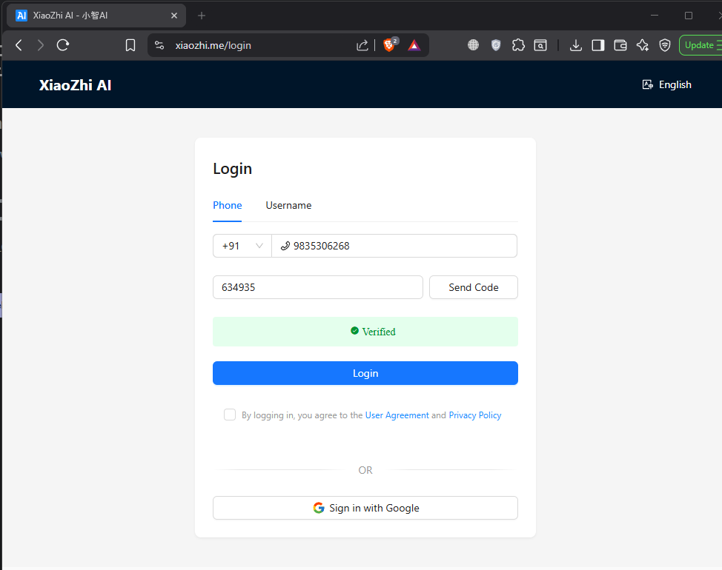Click the green Verified status box
The image size is (722, 570).
click(365, 332)
